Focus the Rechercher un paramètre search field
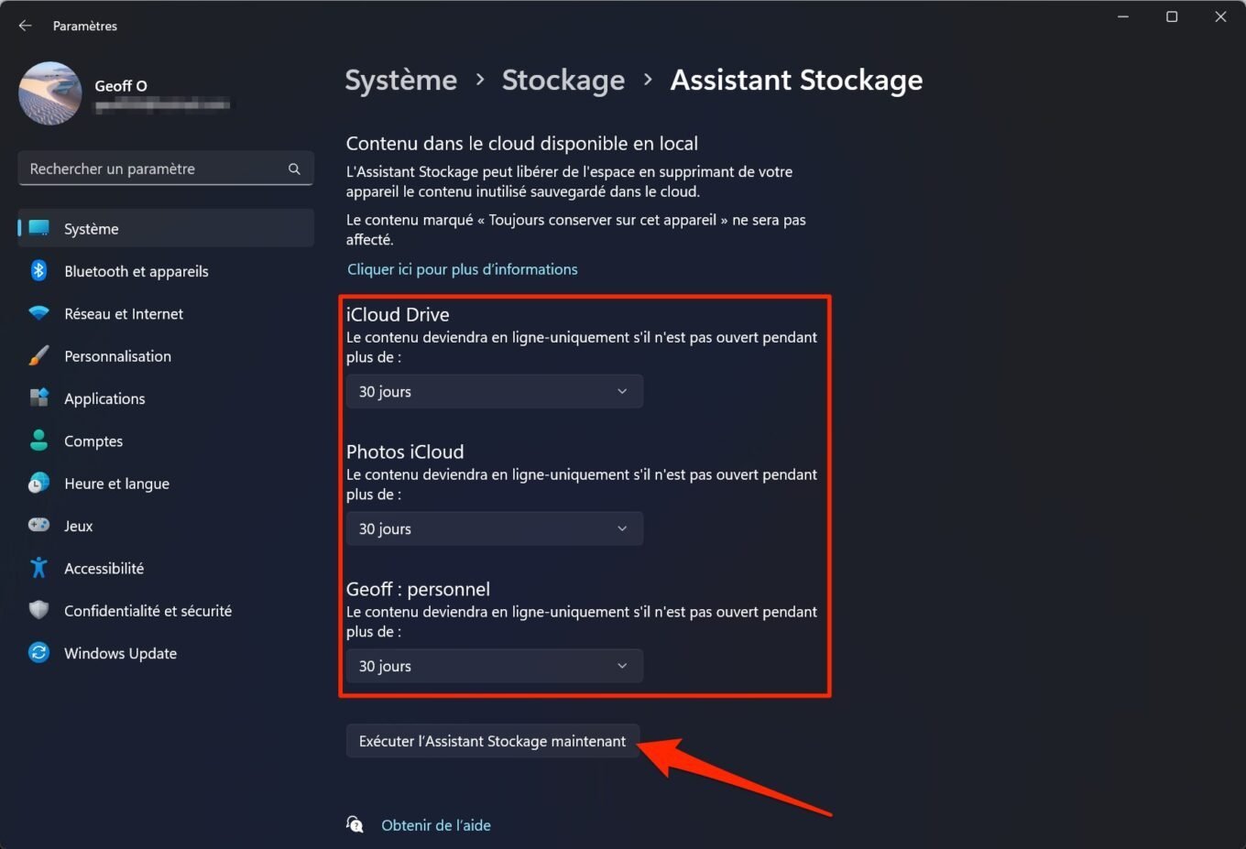The height and width of the screenshot is (849, 1246). 166,169
